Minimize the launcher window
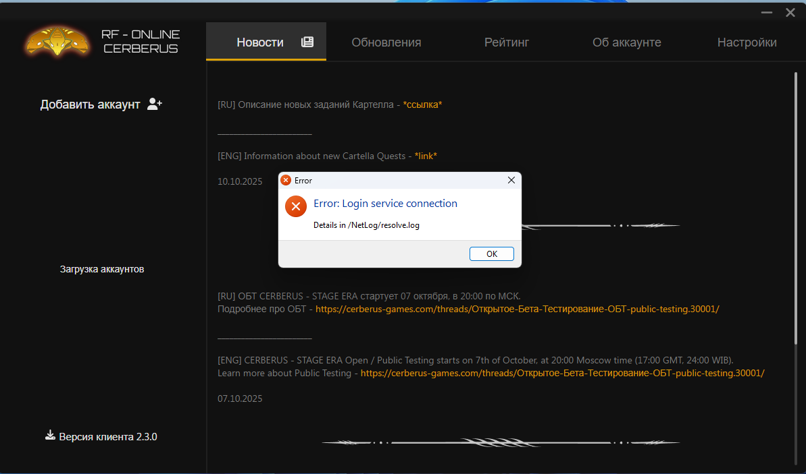This screenshot has height=474, width=806. 766,13
